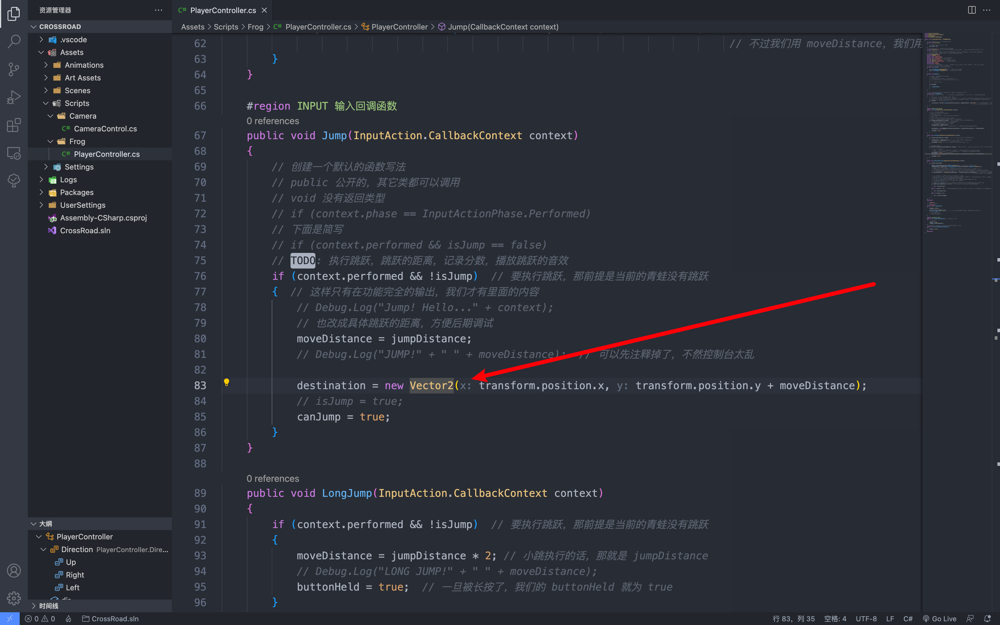This screenshot has width=1000, height=625.
Task: Open the Extensions view
Action: click(14, 125)
